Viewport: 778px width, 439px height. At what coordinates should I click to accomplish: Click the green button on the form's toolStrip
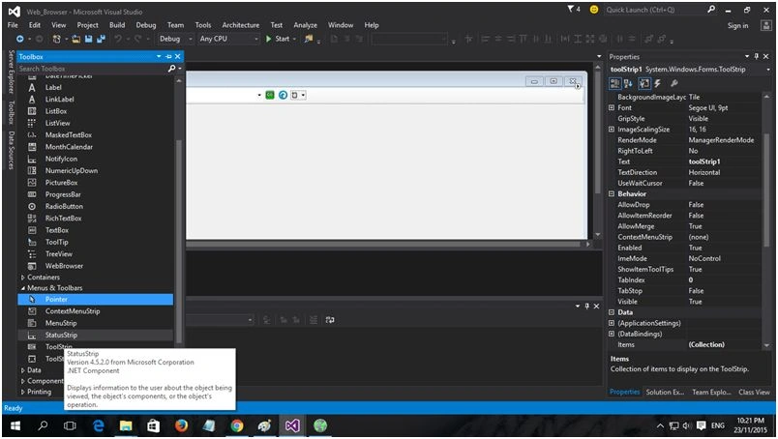pos(270,95)
